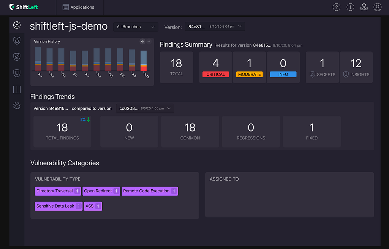Open the Applications menu item
The height and width of the screenshot is (249, 389).
pyautogui.click(x=78, y=7)
